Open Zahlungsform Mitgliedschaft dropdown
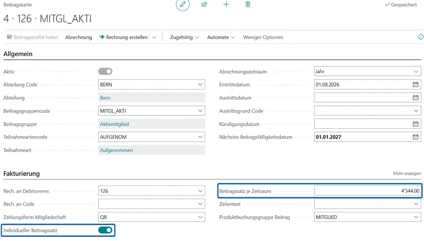424x241 pixels. (x=200, y=217)
